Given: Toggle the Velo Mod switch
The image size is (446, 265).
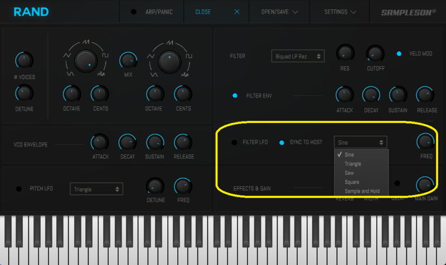Looking at the screenshot, I should (x=399, y=53).
